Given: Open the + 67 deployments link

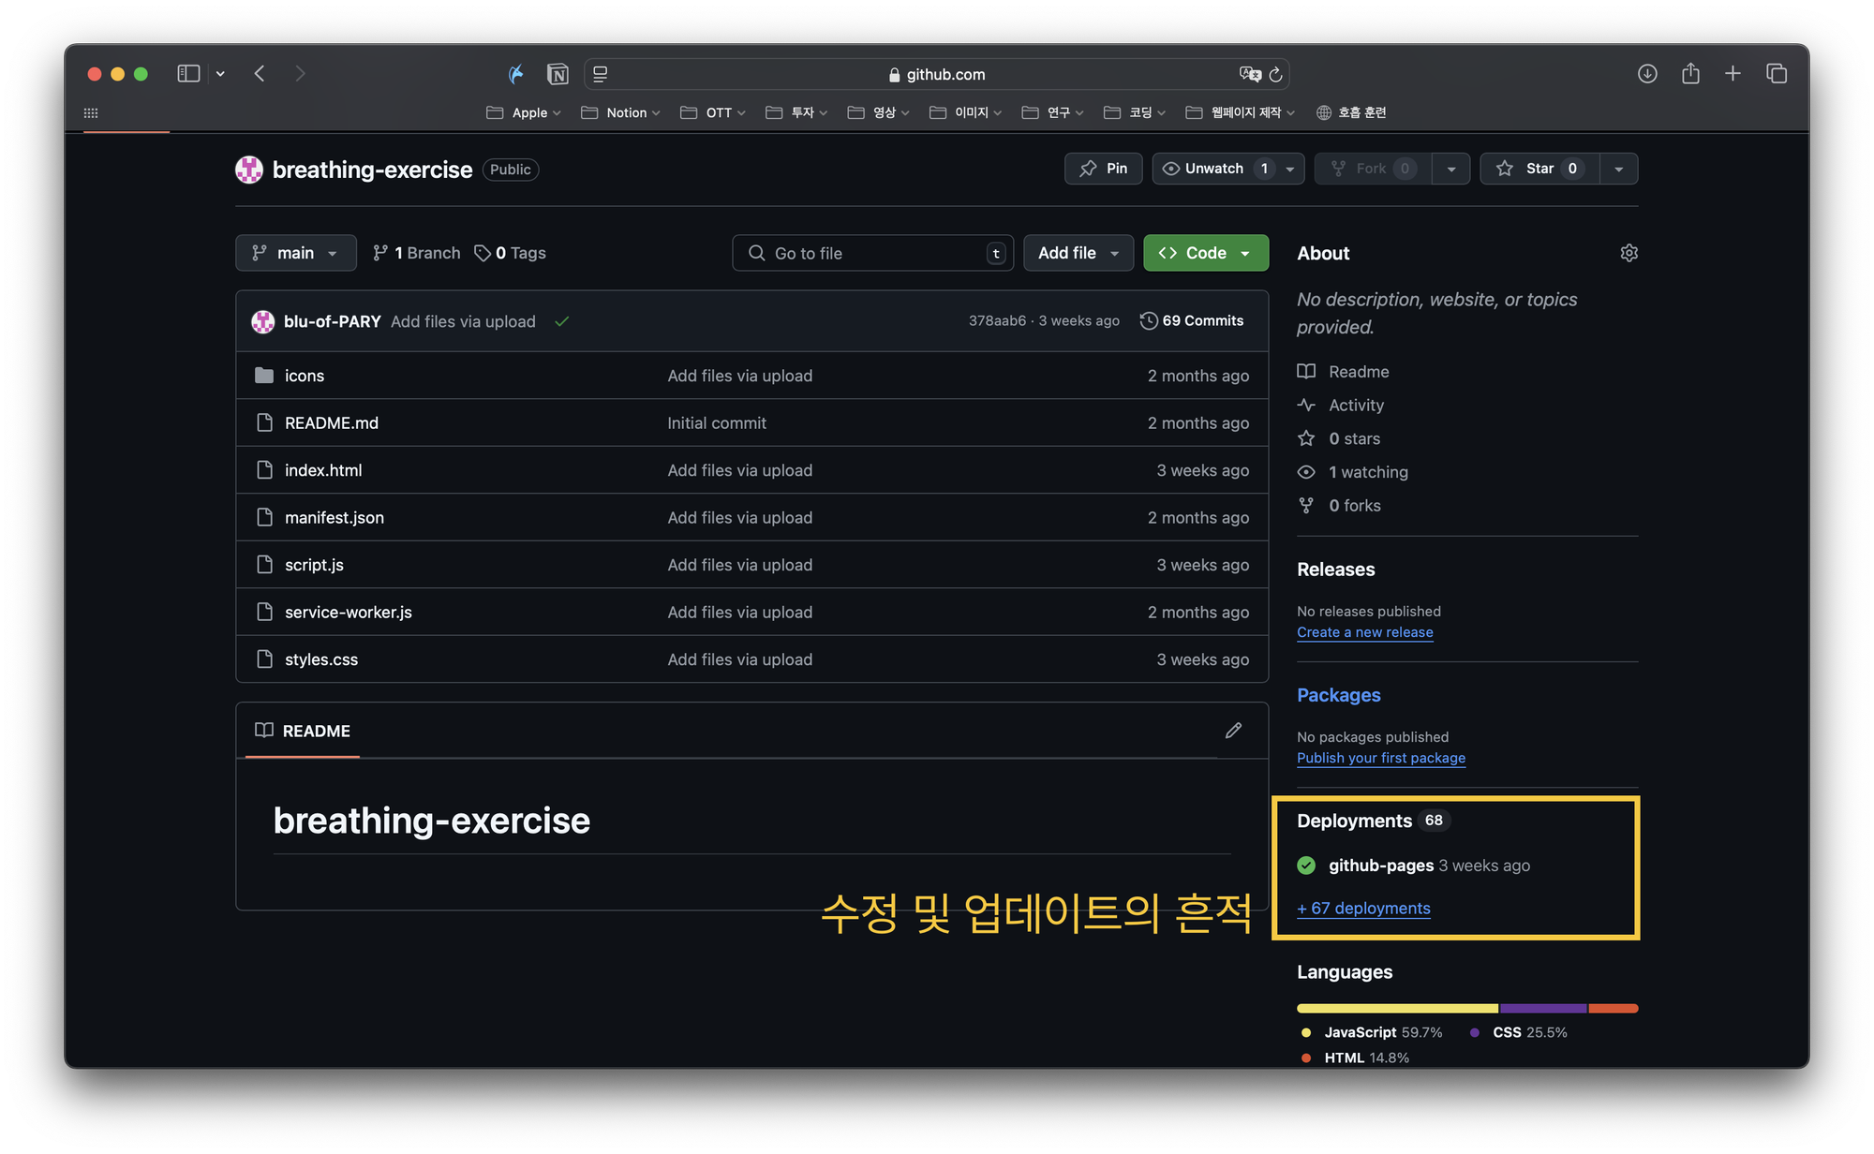Looking at the screenshot, I should [x=1363, y=908].
